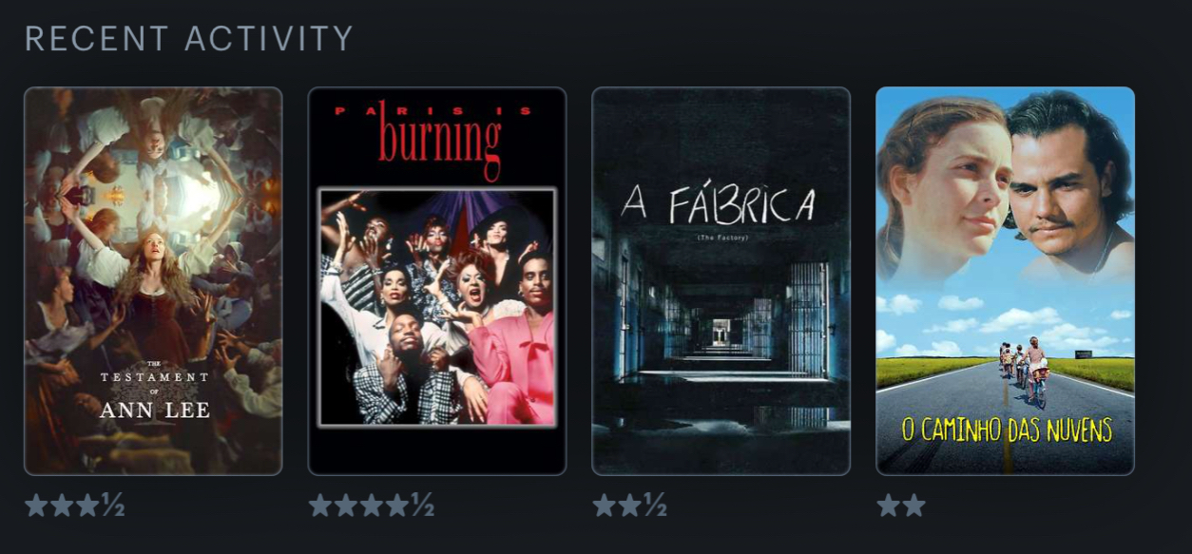
Task: Click the handwritten 'A Fábrica' title text
Action: click(720, 205)
